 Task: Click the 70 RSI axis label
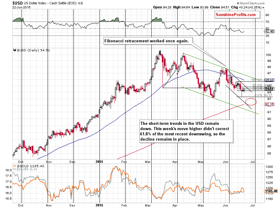pyautogui.click(x=267, y=22)
